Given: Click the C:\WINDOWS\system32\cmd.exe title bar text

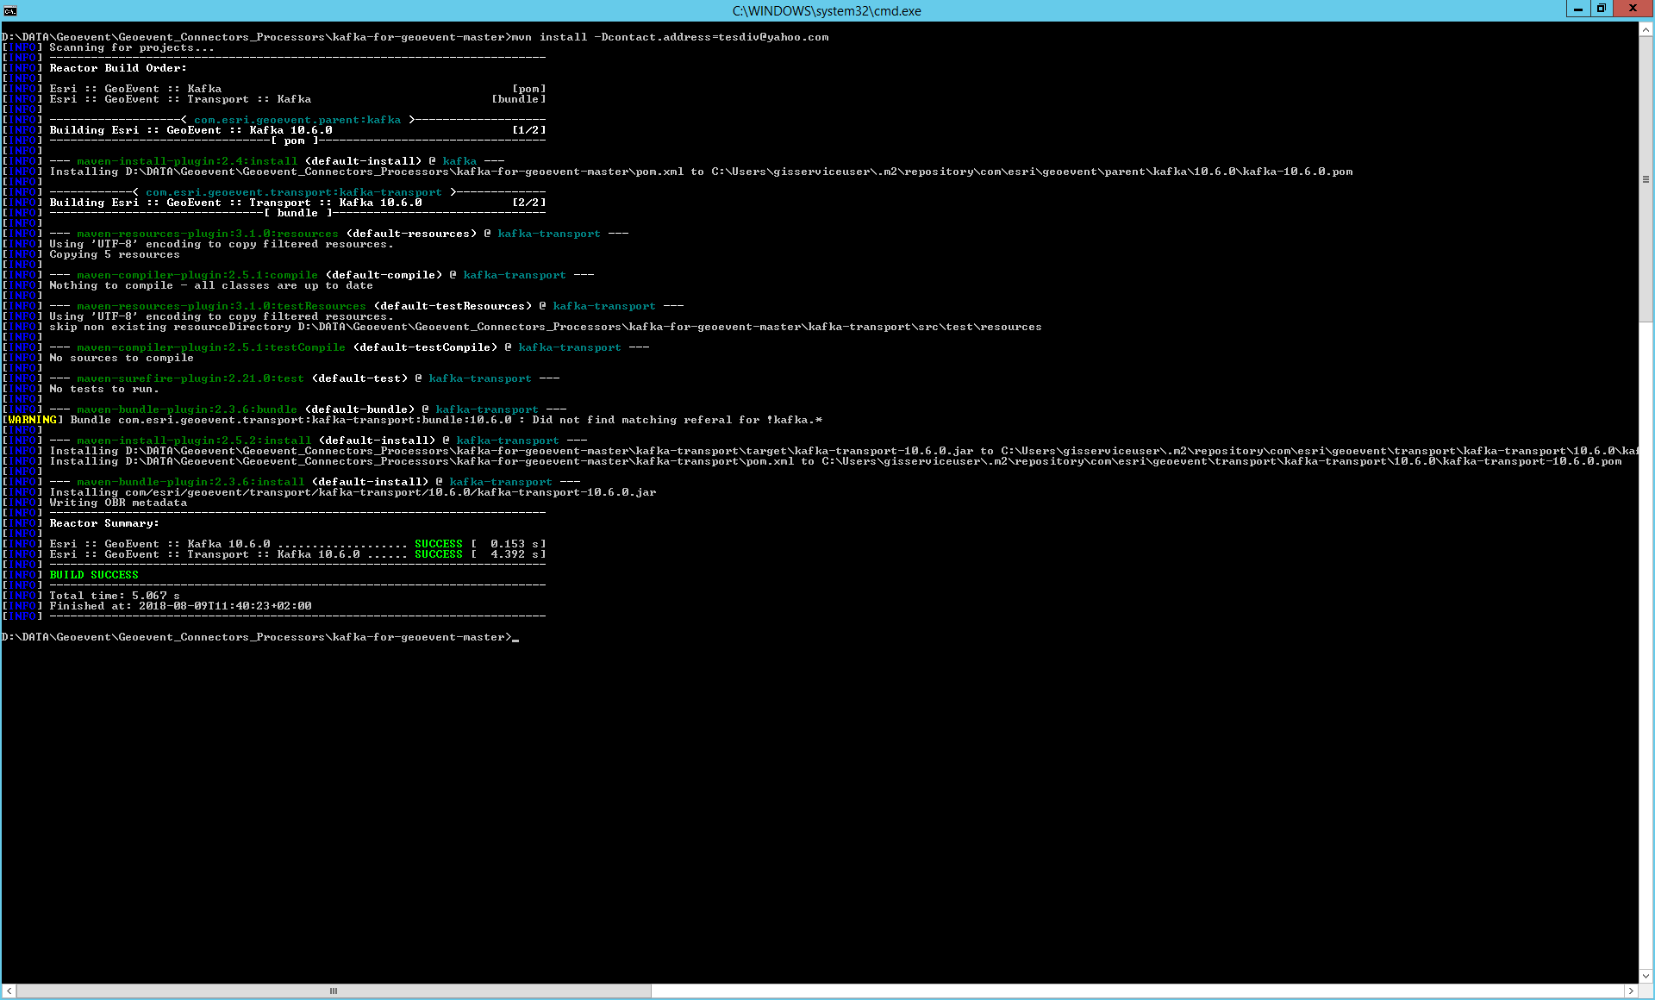Looking at the screenshot, I should [827, 11].
